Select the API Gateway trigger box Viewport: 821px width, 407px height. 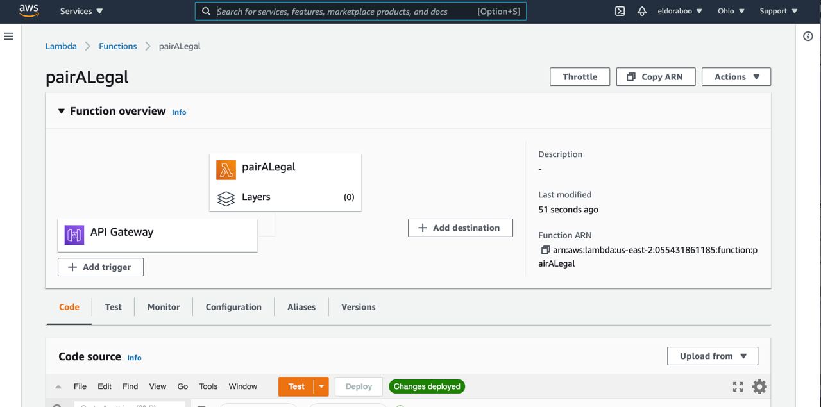[158, 235]
